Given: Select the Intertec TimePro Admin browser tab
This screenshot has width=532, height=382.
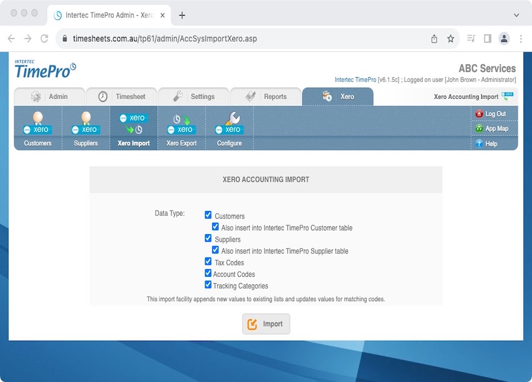Looking at the screenshot, I should pyautogui.click(x=108, y=15).
